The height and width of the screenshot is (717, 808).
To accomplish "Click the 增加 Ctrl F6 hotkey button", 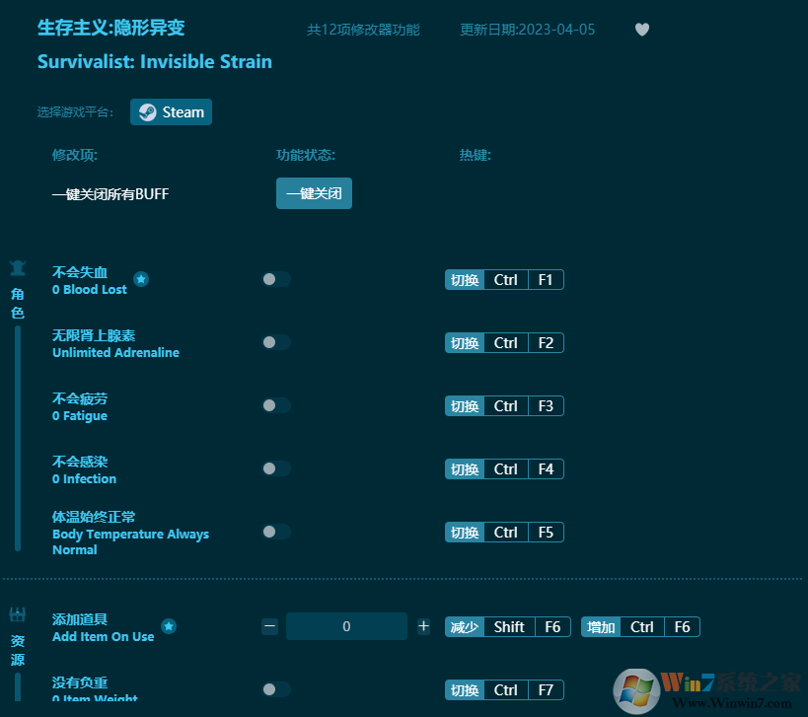I will tap(642, 626).
